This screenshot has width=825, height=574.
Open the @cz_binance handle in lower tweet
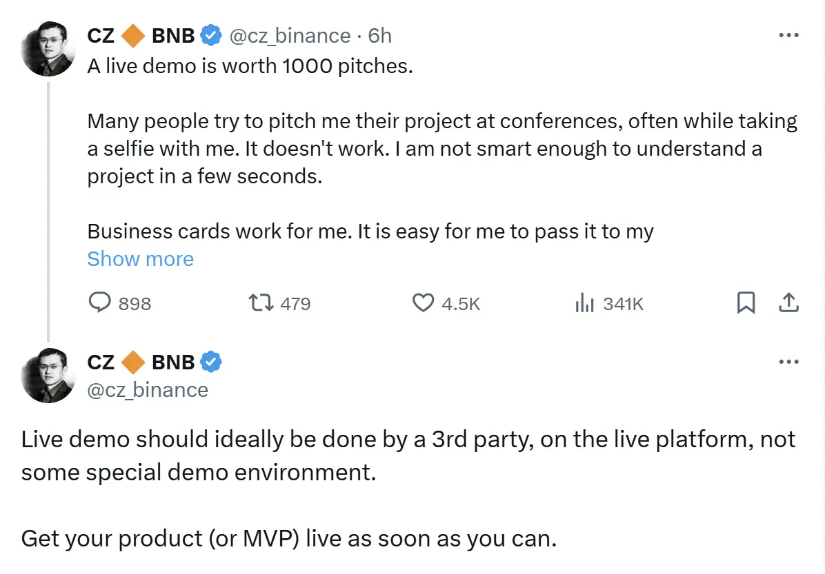pyautogui.click(x=148, y=390)
